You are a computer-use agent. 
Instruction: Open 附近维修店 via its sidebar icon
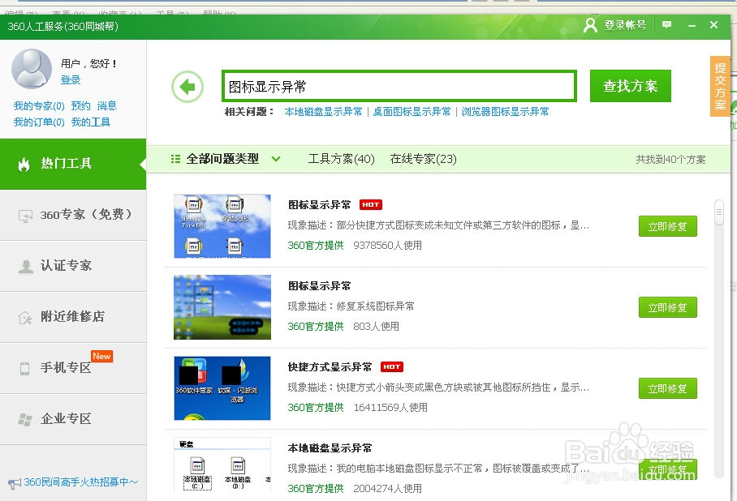[24, 317]
